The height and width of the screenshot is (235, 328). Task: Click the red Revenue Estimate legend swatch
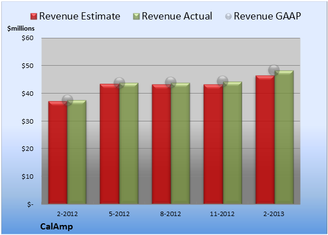(33, 17)
